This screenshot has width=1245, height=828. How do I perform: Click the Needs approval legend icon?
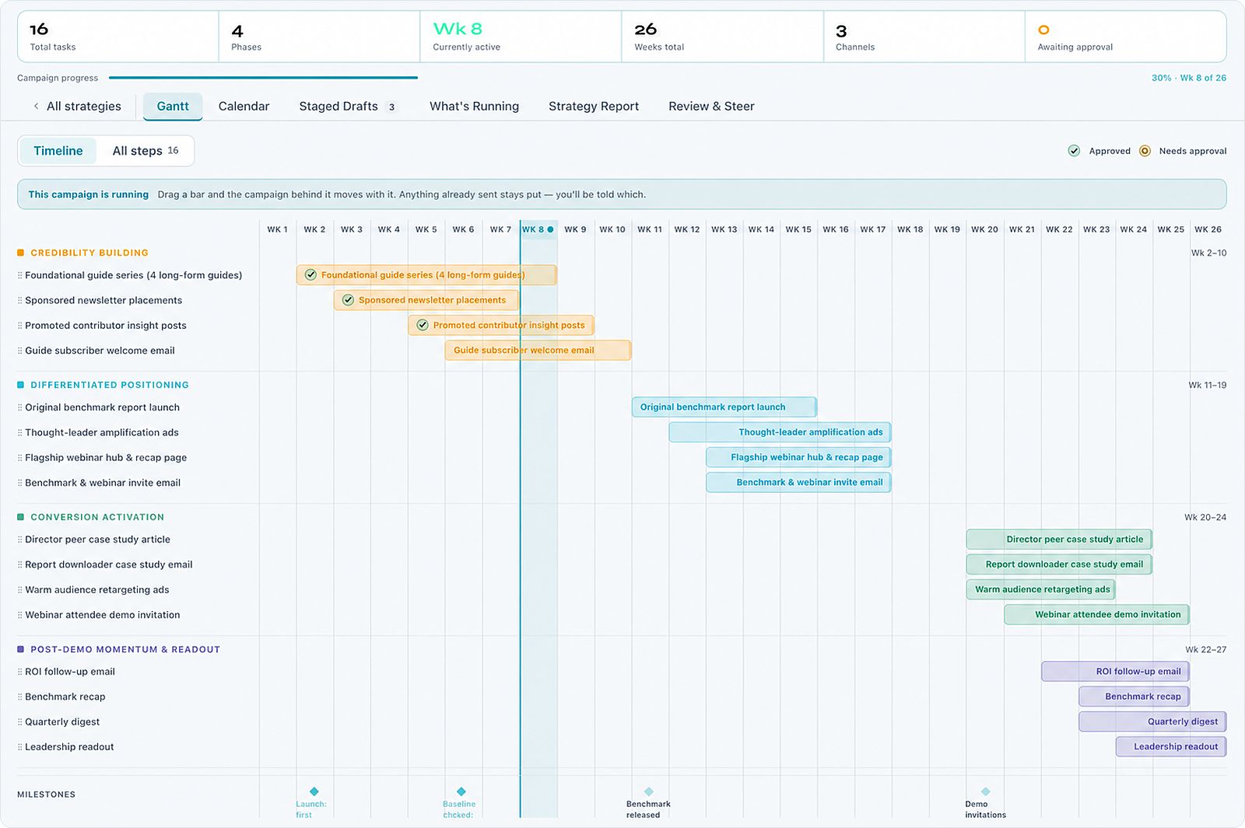pos(1145,151)
